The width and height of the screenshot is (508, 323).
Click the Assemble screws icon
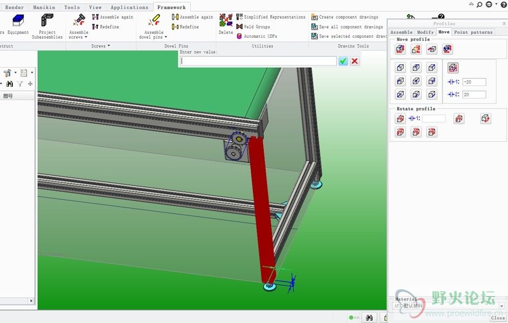(79, 20)
